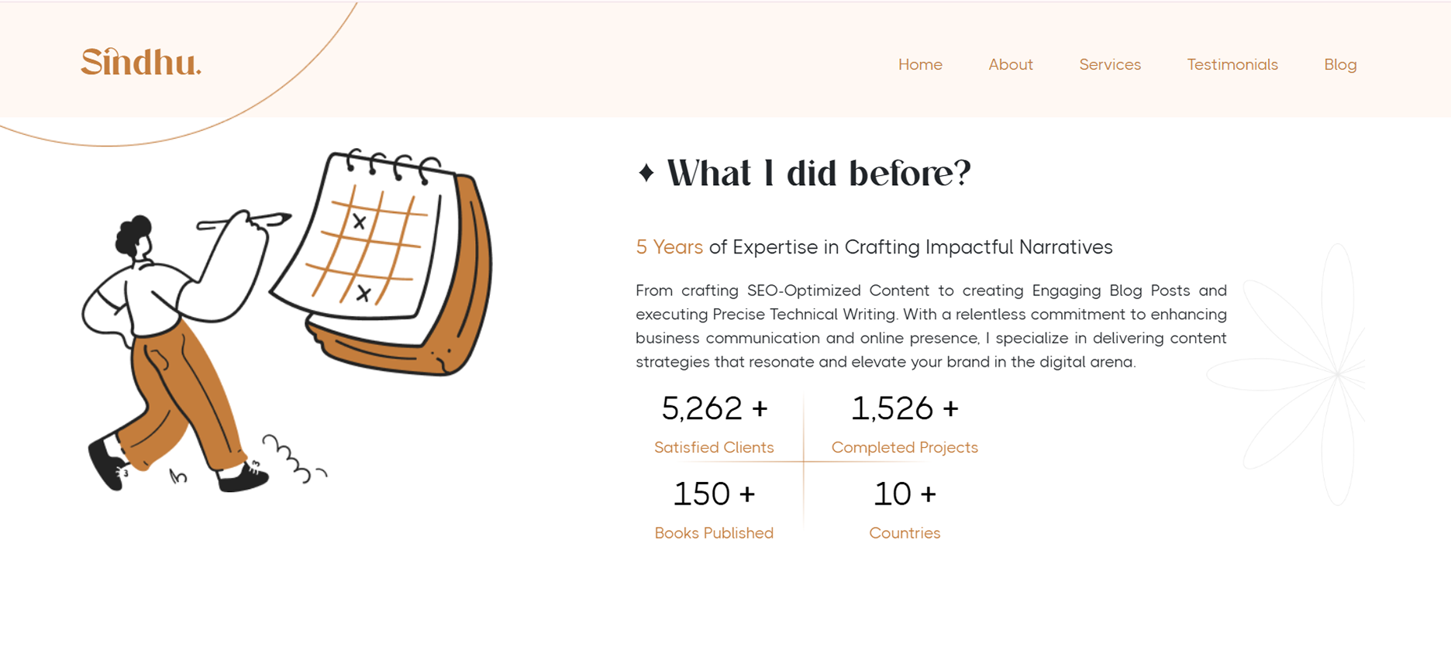Image resolution: width=1451 pixels, height=654 pixels.
Task: Click the Sindhu logo
Action: pos(141,62)
